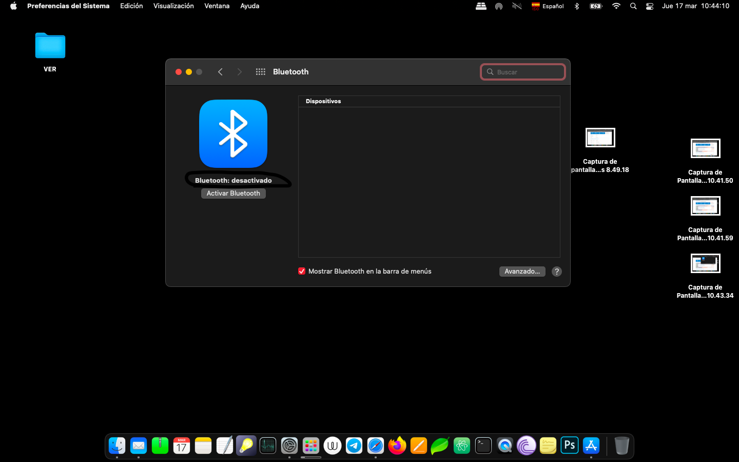Open the help question mark button

[556, 272]
